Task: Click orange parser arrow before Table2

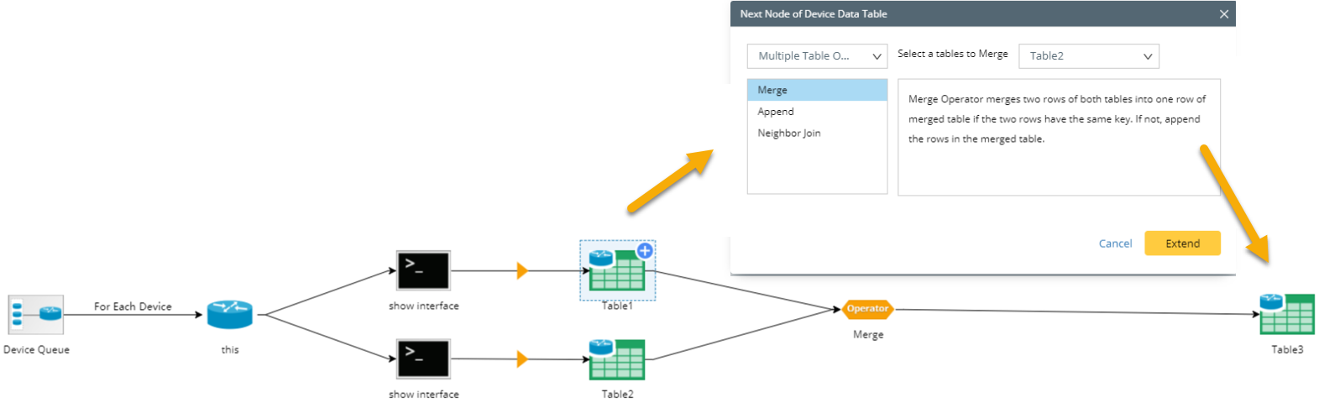Action: (521, 359)
